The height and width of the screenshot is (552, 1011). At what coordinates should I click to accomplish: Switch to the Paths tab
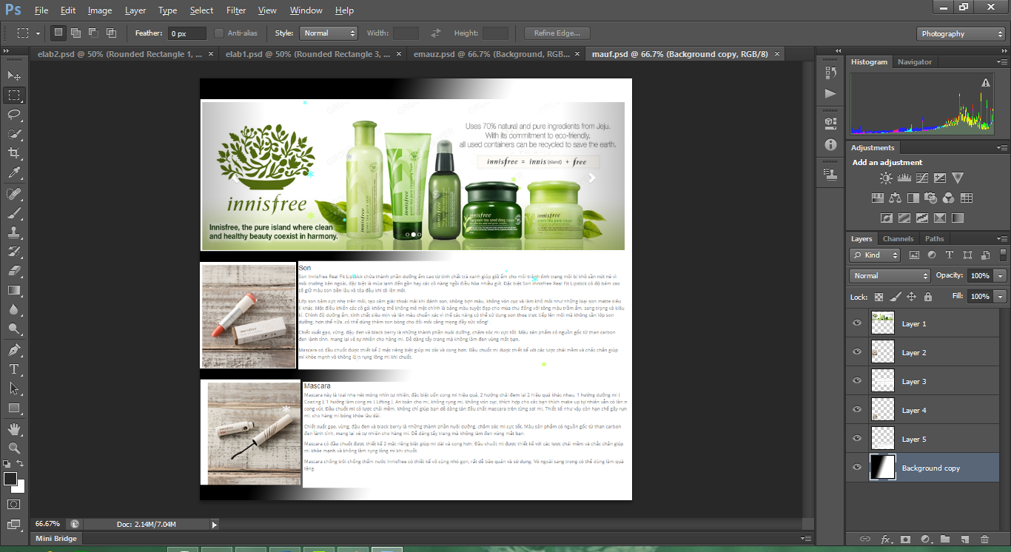934,238
